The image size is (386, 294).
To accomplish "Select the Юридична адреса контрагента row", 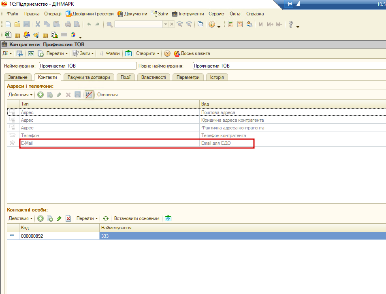I will (x=197, y=120).
